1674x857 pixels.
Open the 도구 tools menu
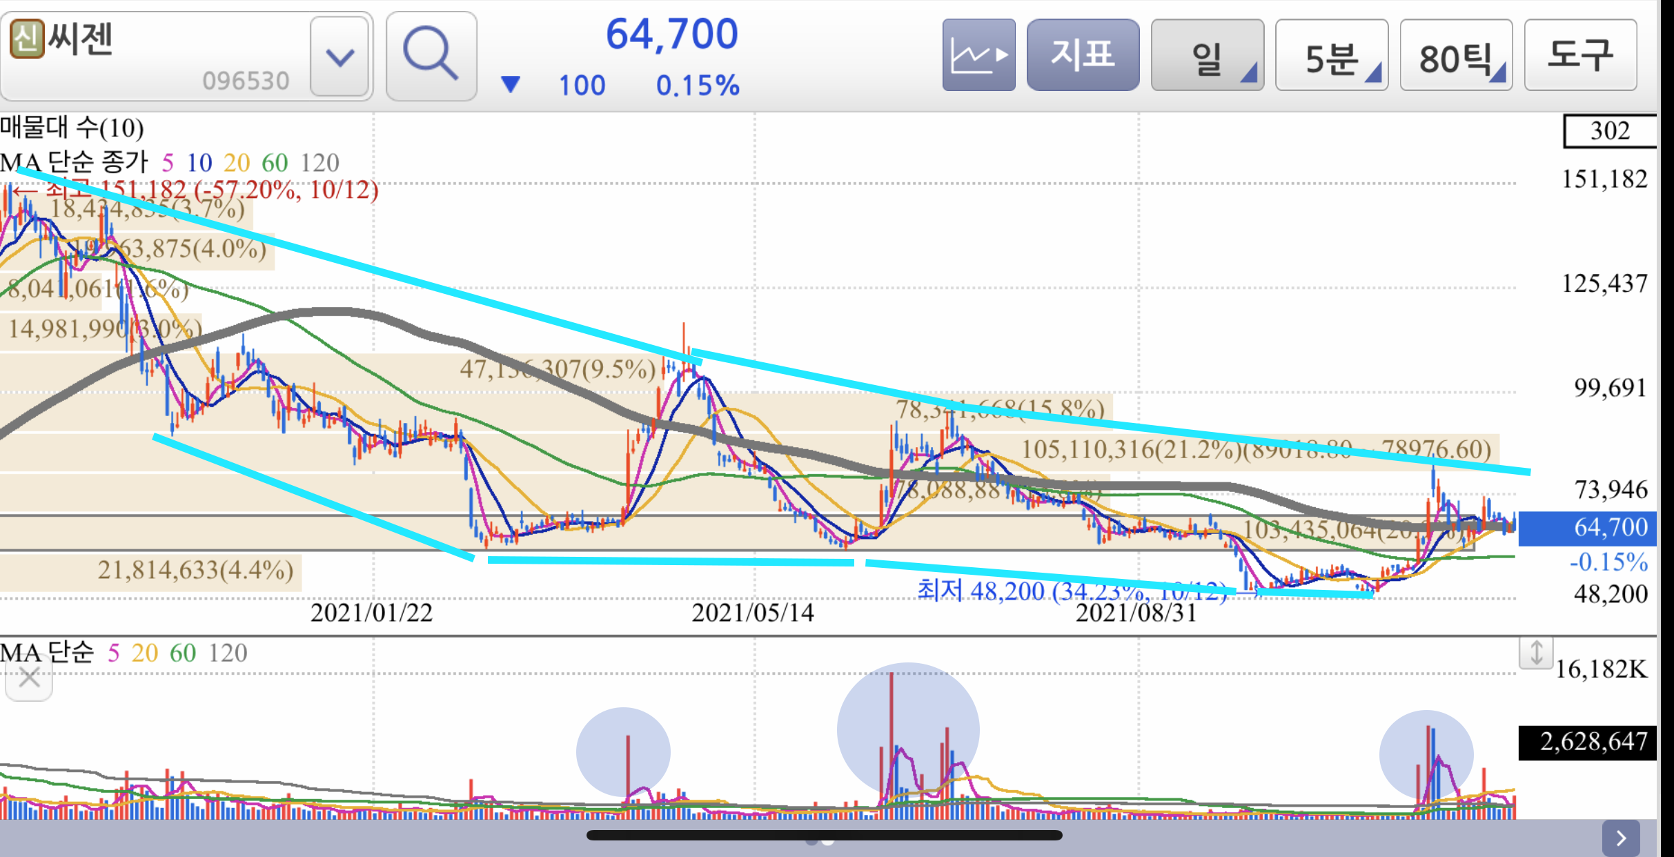1579,55
